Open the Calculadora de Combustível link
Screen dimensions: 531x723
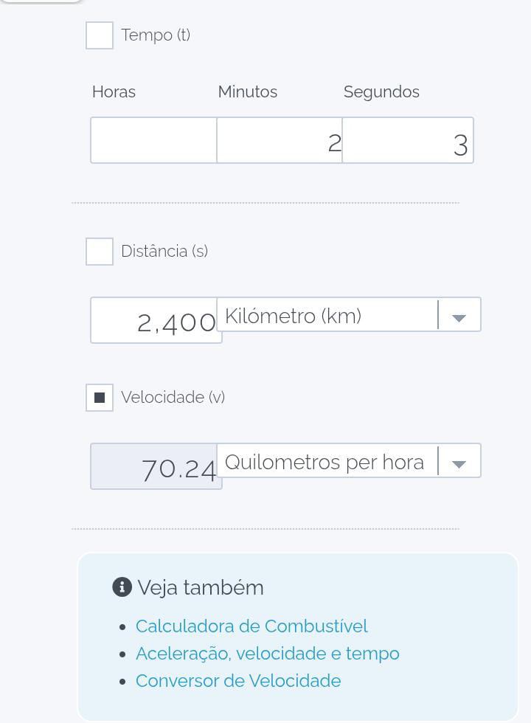pos(251,626)
